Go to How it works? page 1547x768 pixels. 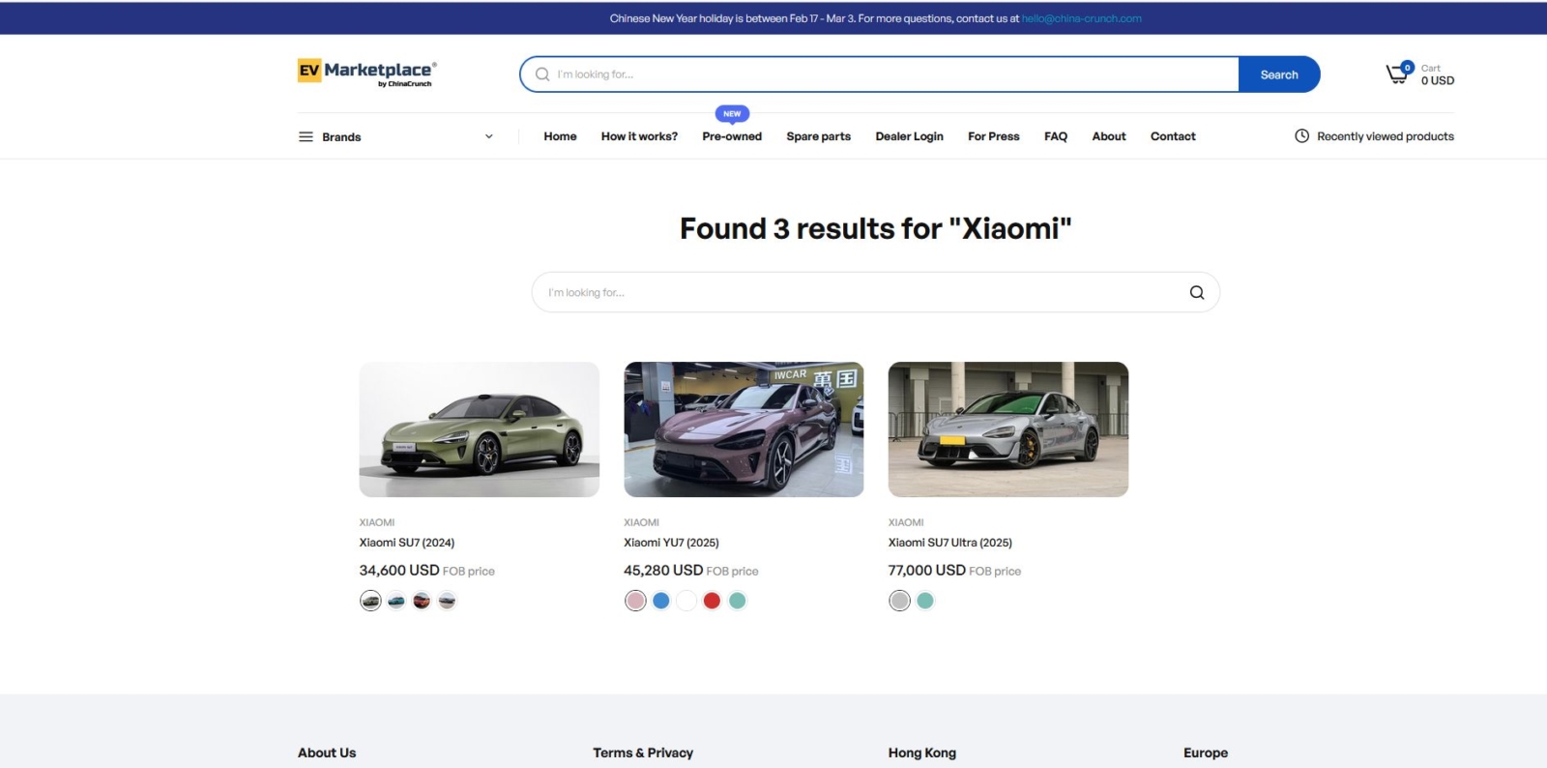pyautogui.click(x=639, y=136)
